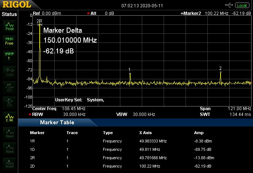The width and height of the screenshot is (253, 173).
Task: Click the Ref 0.00 dBm readout
Action: click(x=47, y=13)
